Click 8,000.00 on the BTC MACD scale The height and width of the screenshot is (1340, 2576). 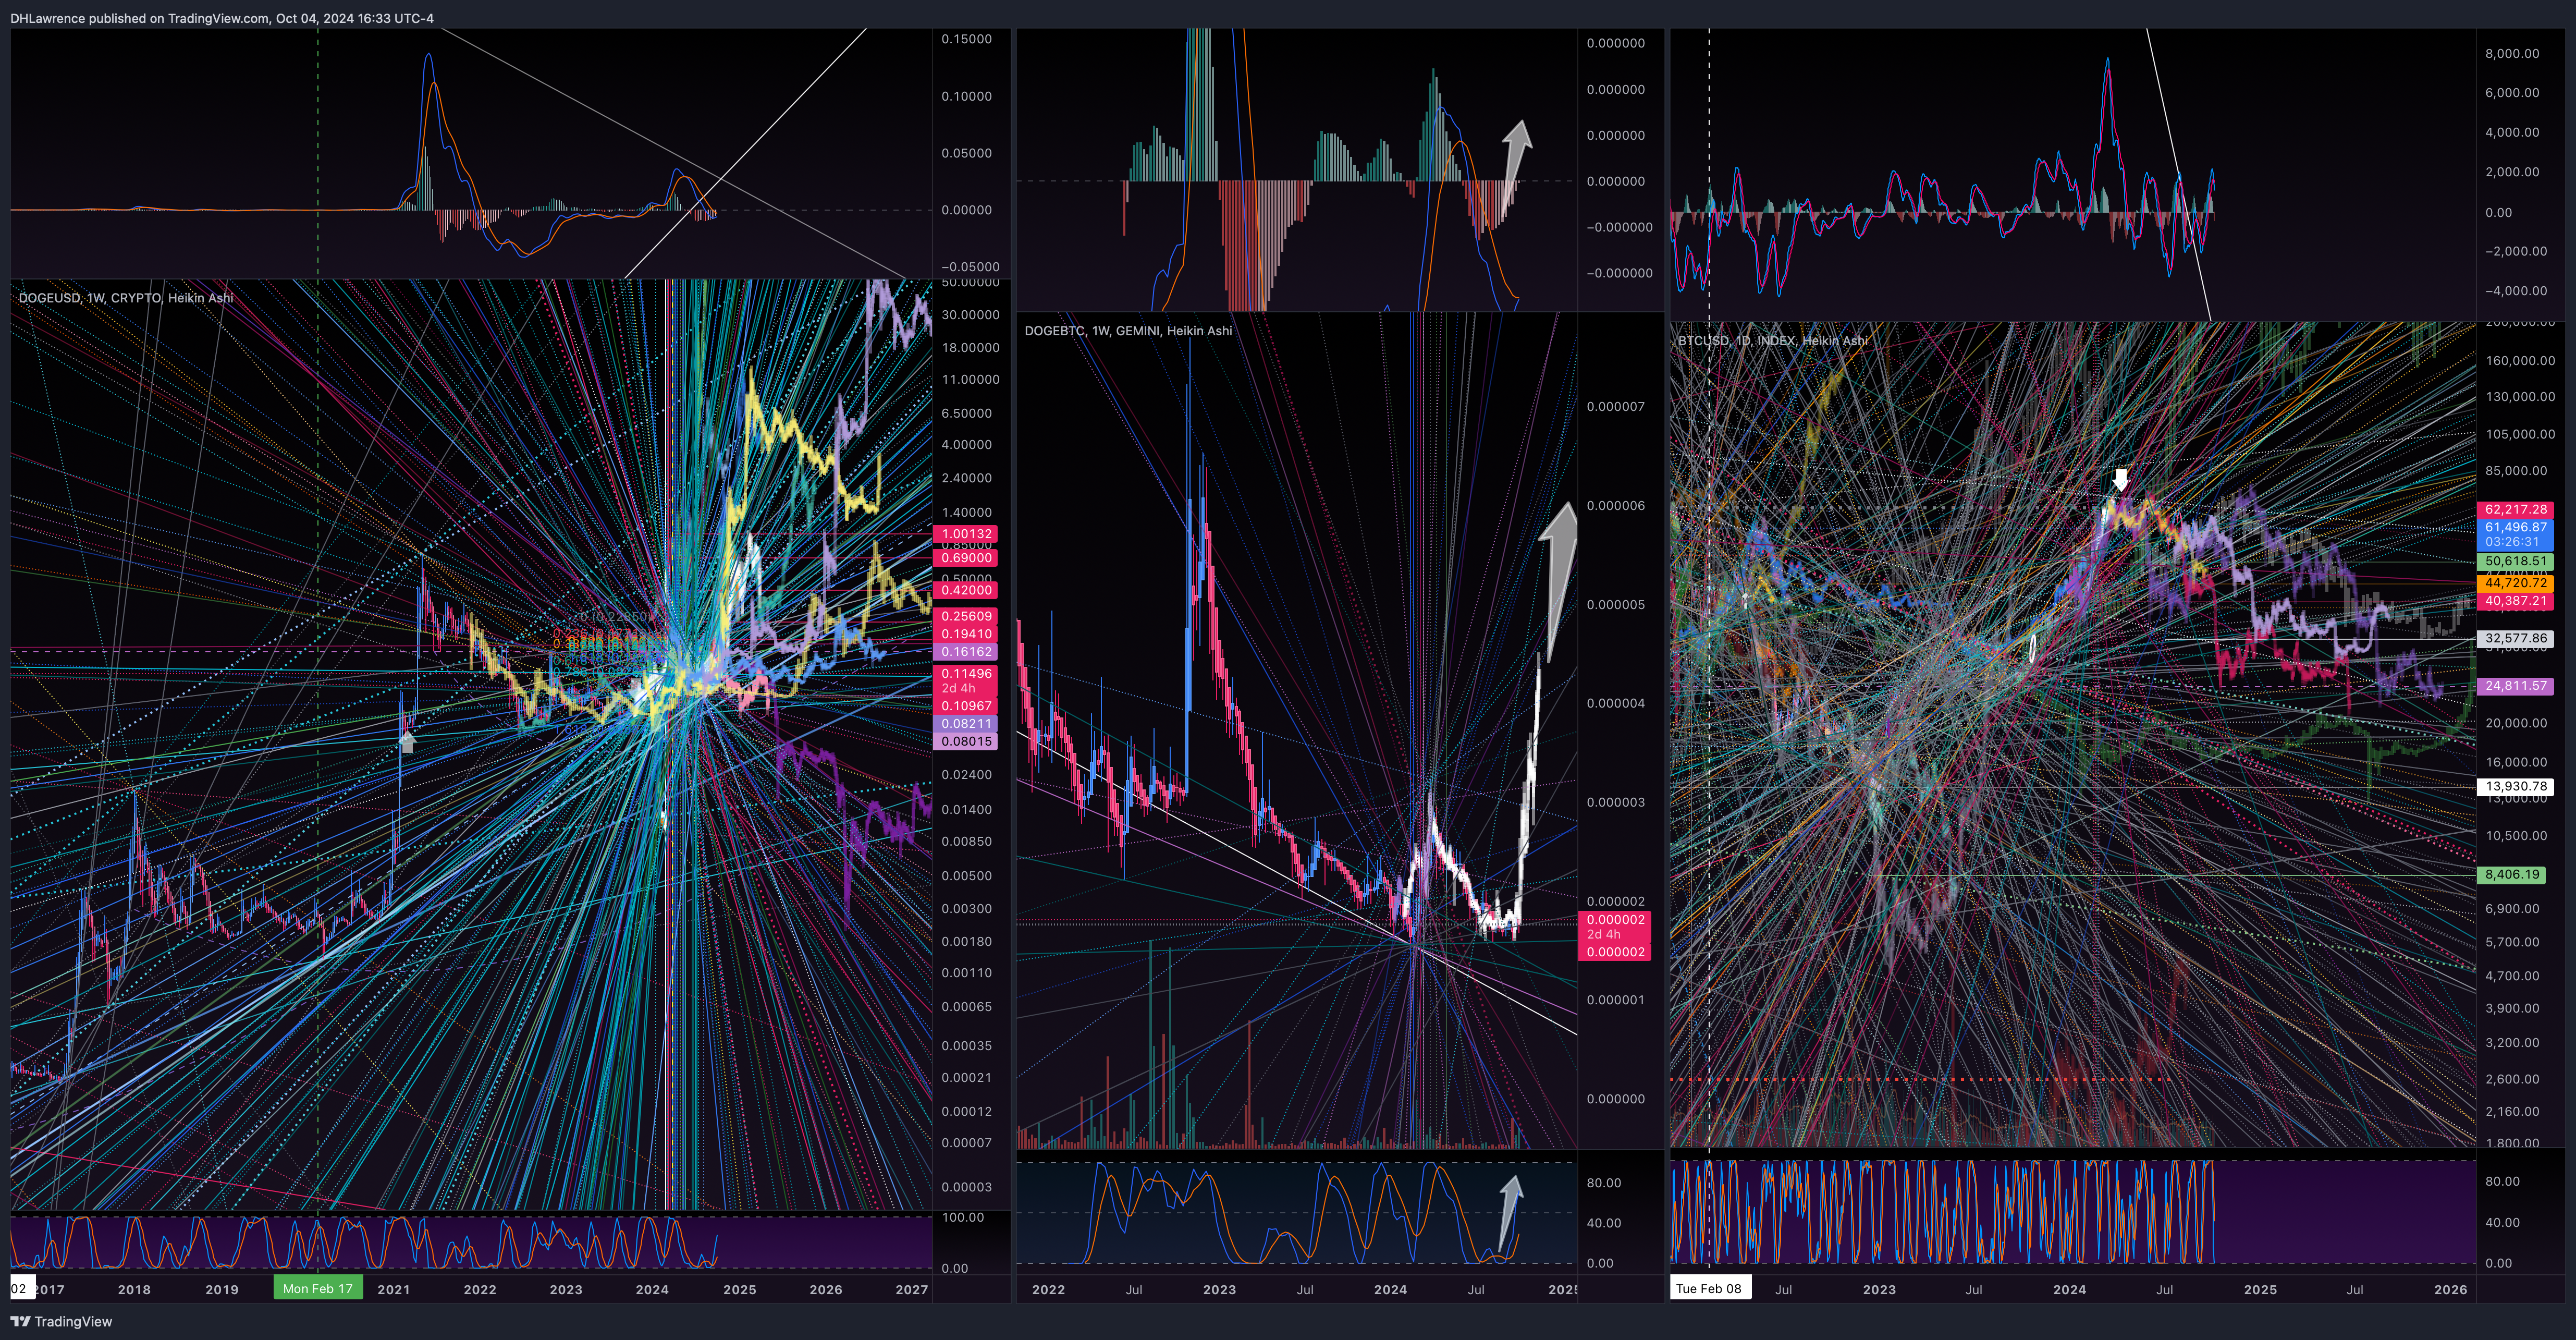point(2512,54)
